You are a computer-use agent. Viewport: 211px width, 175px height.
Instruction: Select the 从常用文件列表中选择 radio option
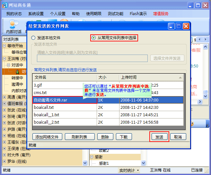(94, 38)
